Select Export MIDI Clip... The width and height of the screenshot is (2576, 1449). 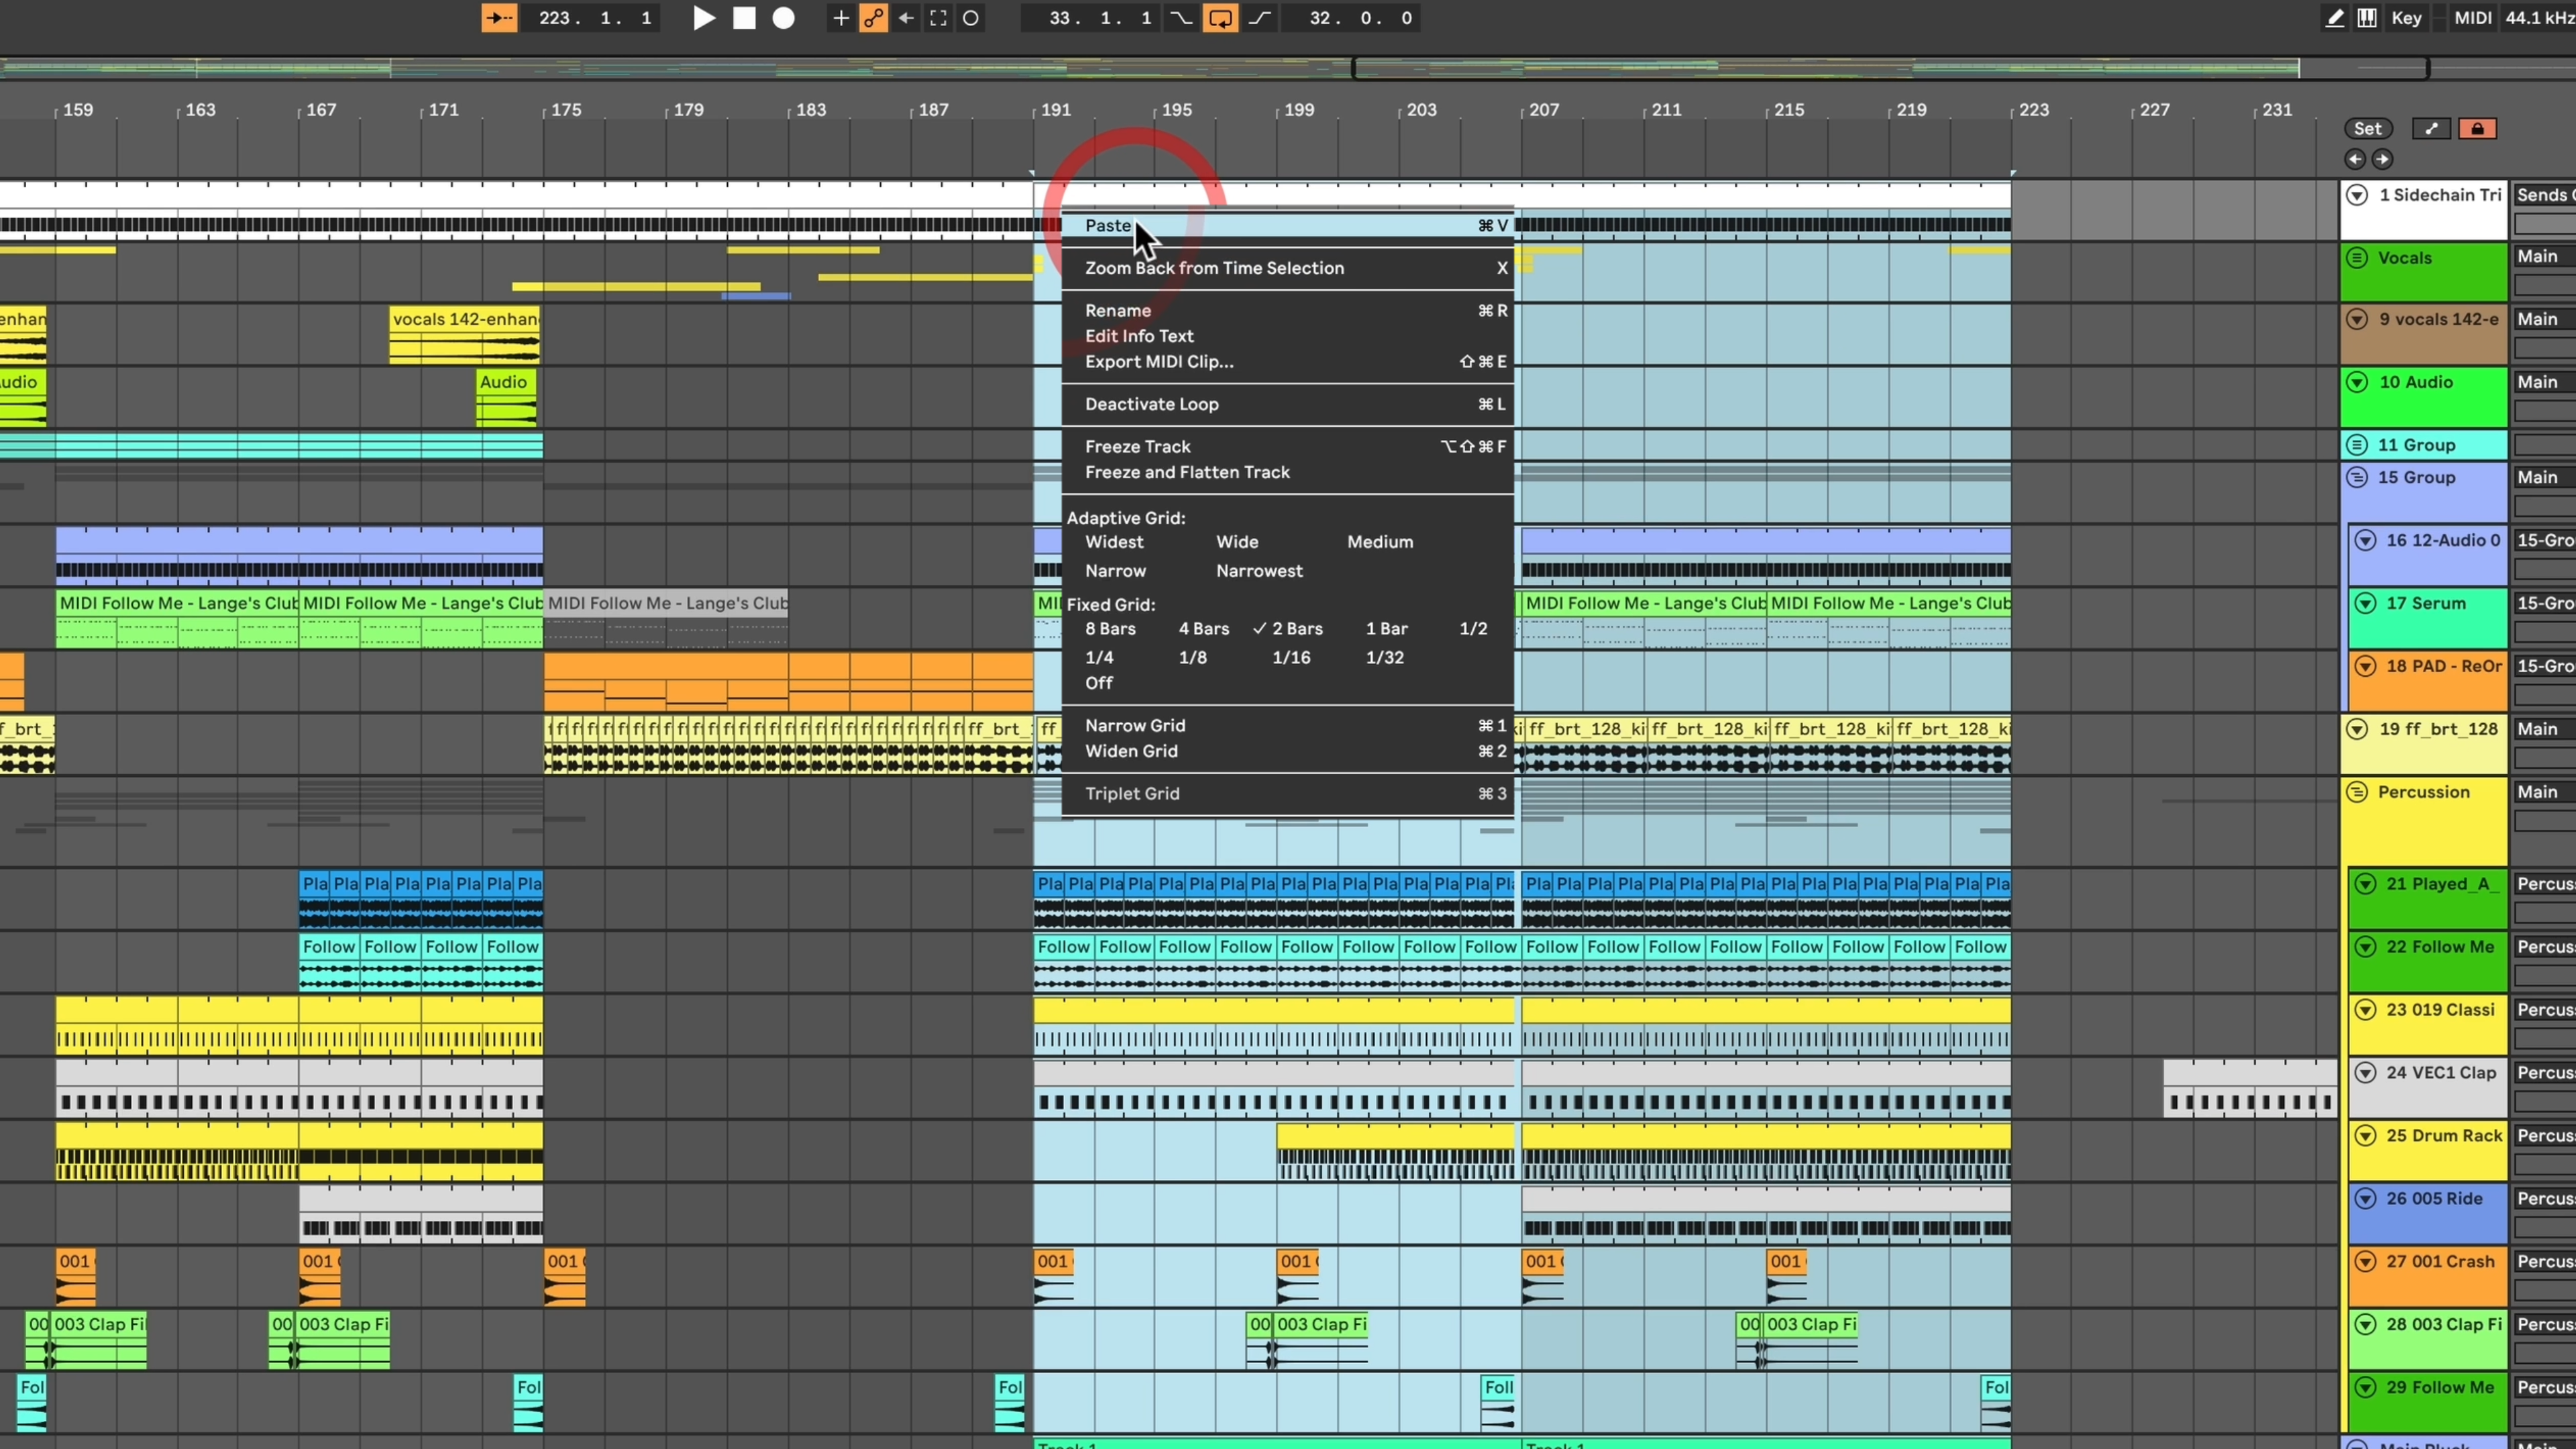pos(1288,362)
